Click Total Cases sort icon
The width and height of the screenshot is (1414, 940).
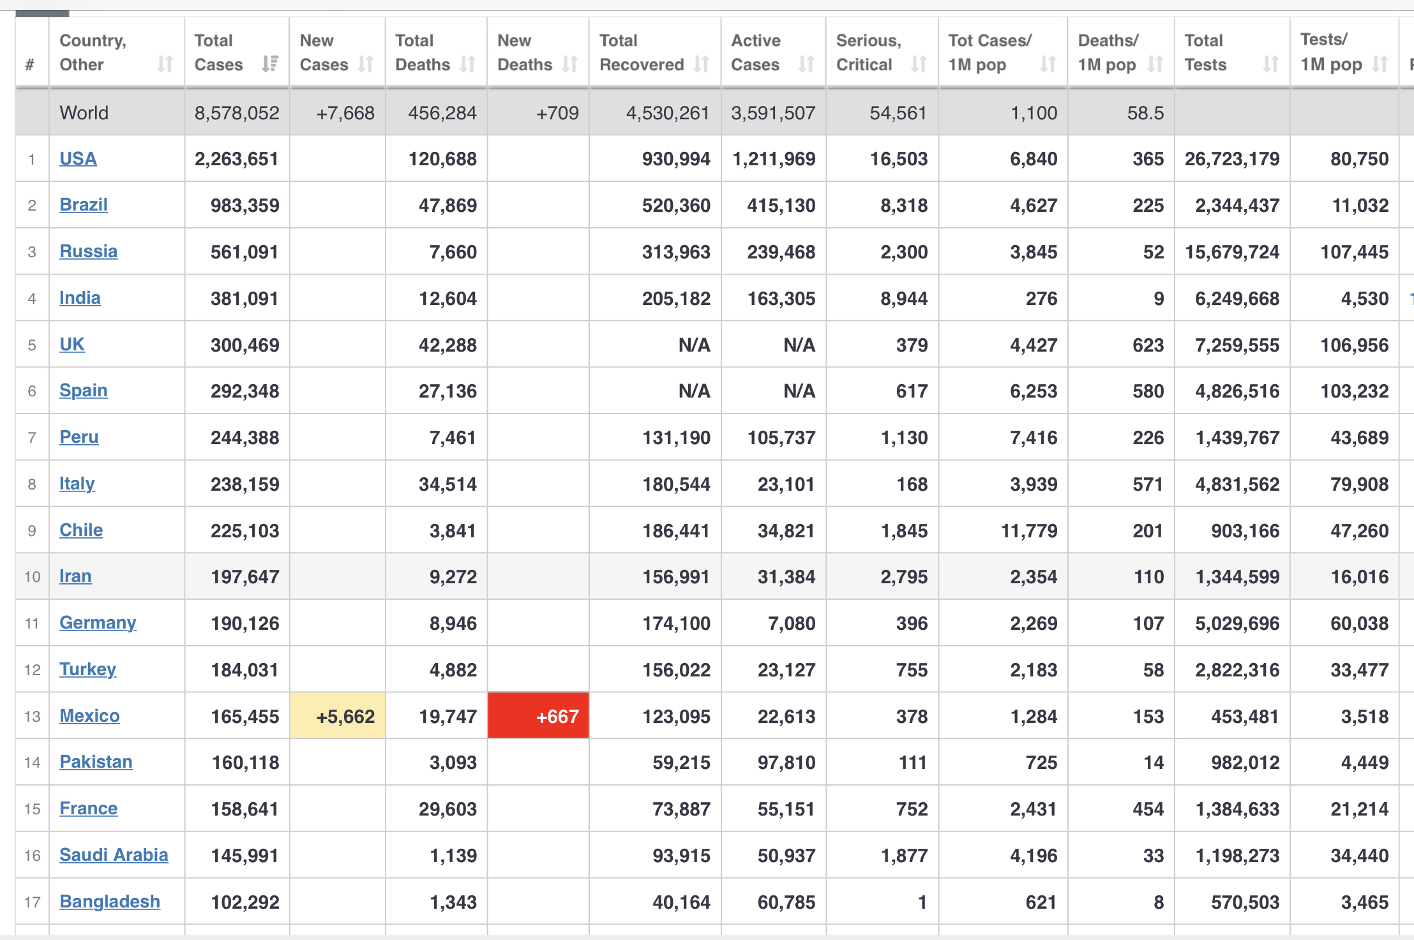point(270,64)
